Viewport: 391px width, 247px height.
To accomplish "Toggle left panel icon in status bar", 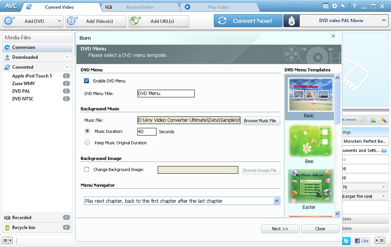I will (7, 241).
